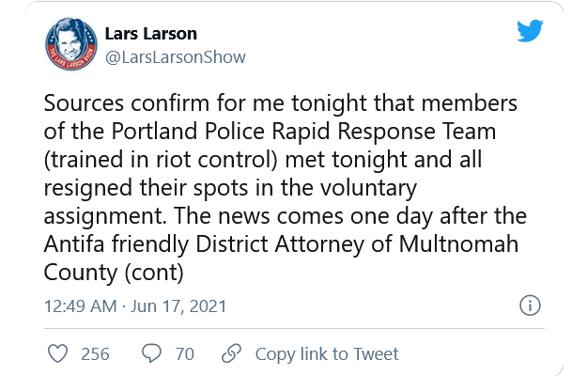Click the display name Lars Larson

(x=151, y=34)
